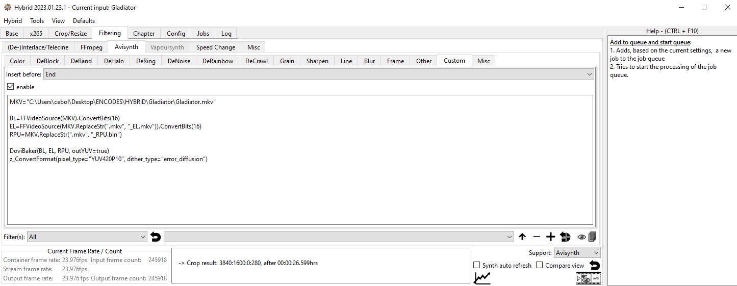
Task: Click the filmstrip eye preview icon
Action: pos(586,279)
